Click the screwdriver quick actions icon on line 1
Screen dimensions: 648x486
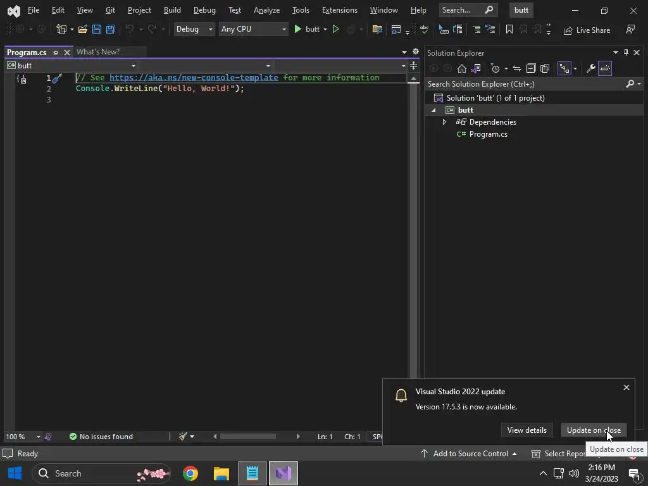[58, 78]
